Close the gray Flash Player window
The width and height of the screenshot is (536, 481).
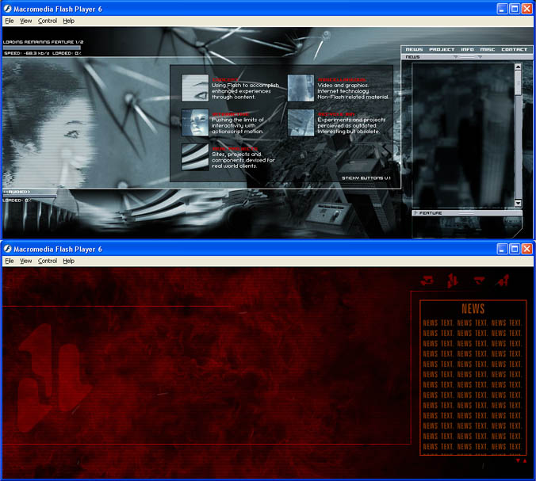pyautogui.click(x=526, y=9)
